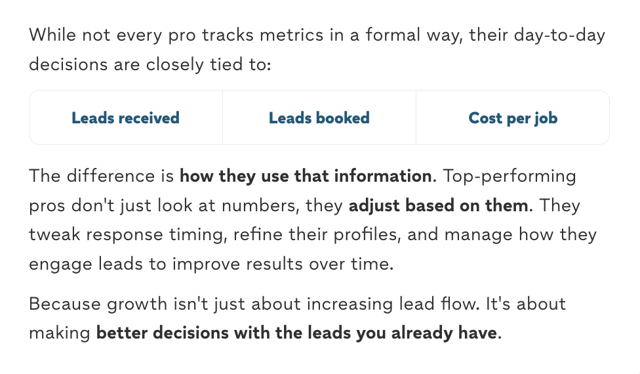Click the words "It's about"

pyautogui.click(x=526, y=304)
